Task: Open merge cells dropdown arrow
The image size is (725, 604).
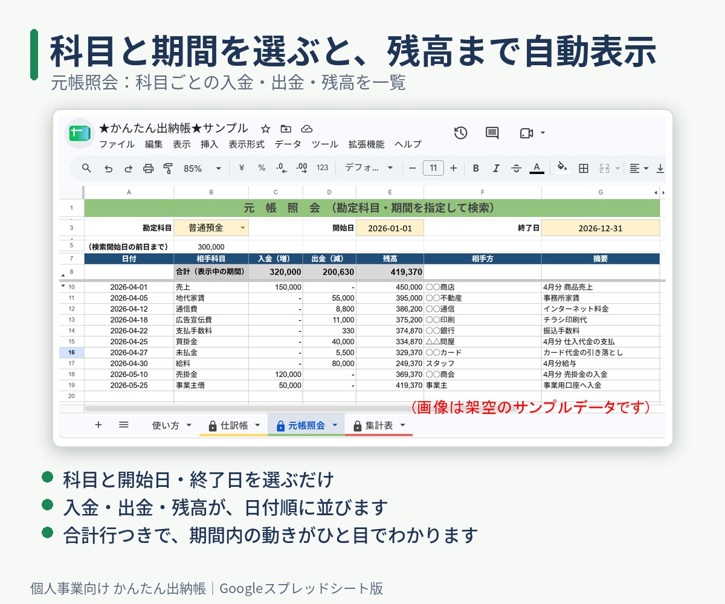Action: pyautogui.click(x=617, y=169)
